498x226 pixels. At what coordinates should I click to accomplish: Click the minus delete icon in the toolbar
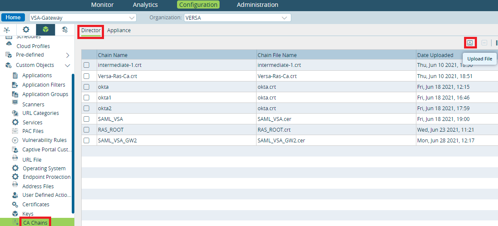484,43
